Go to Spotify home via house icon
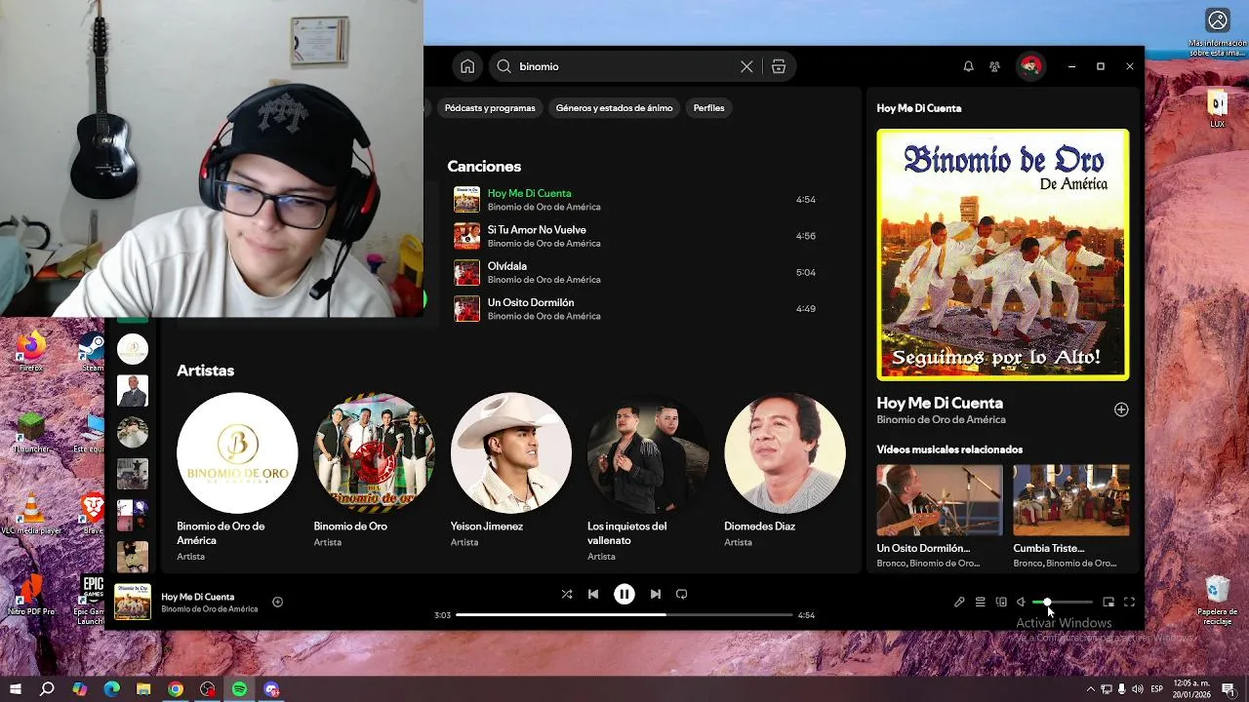1249x702 pixels. tap(467, 66)
